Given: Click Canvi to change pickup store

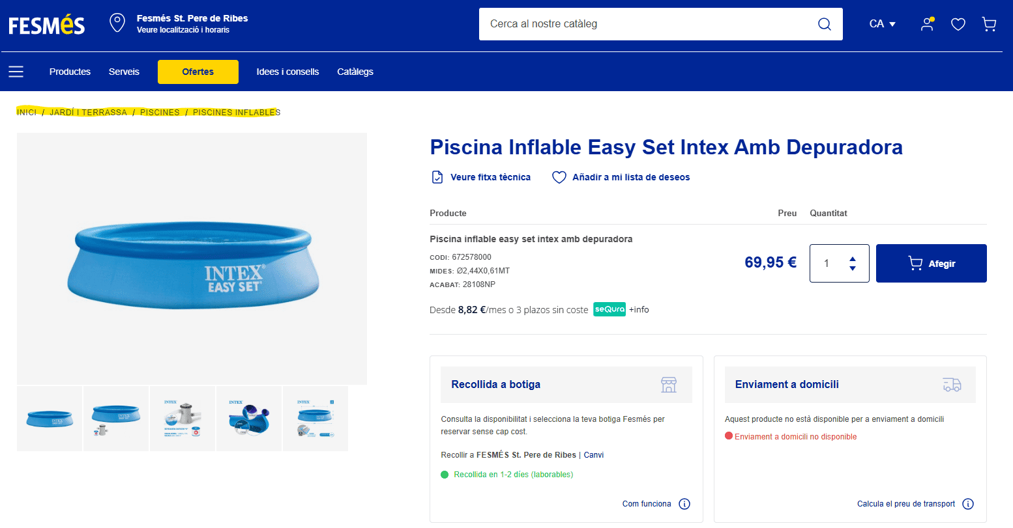Looking at the screenshot, I should point(594,455).
